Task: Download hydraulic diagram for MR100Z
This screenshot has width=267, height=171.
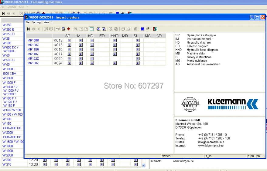Action: tap(92, 45)
